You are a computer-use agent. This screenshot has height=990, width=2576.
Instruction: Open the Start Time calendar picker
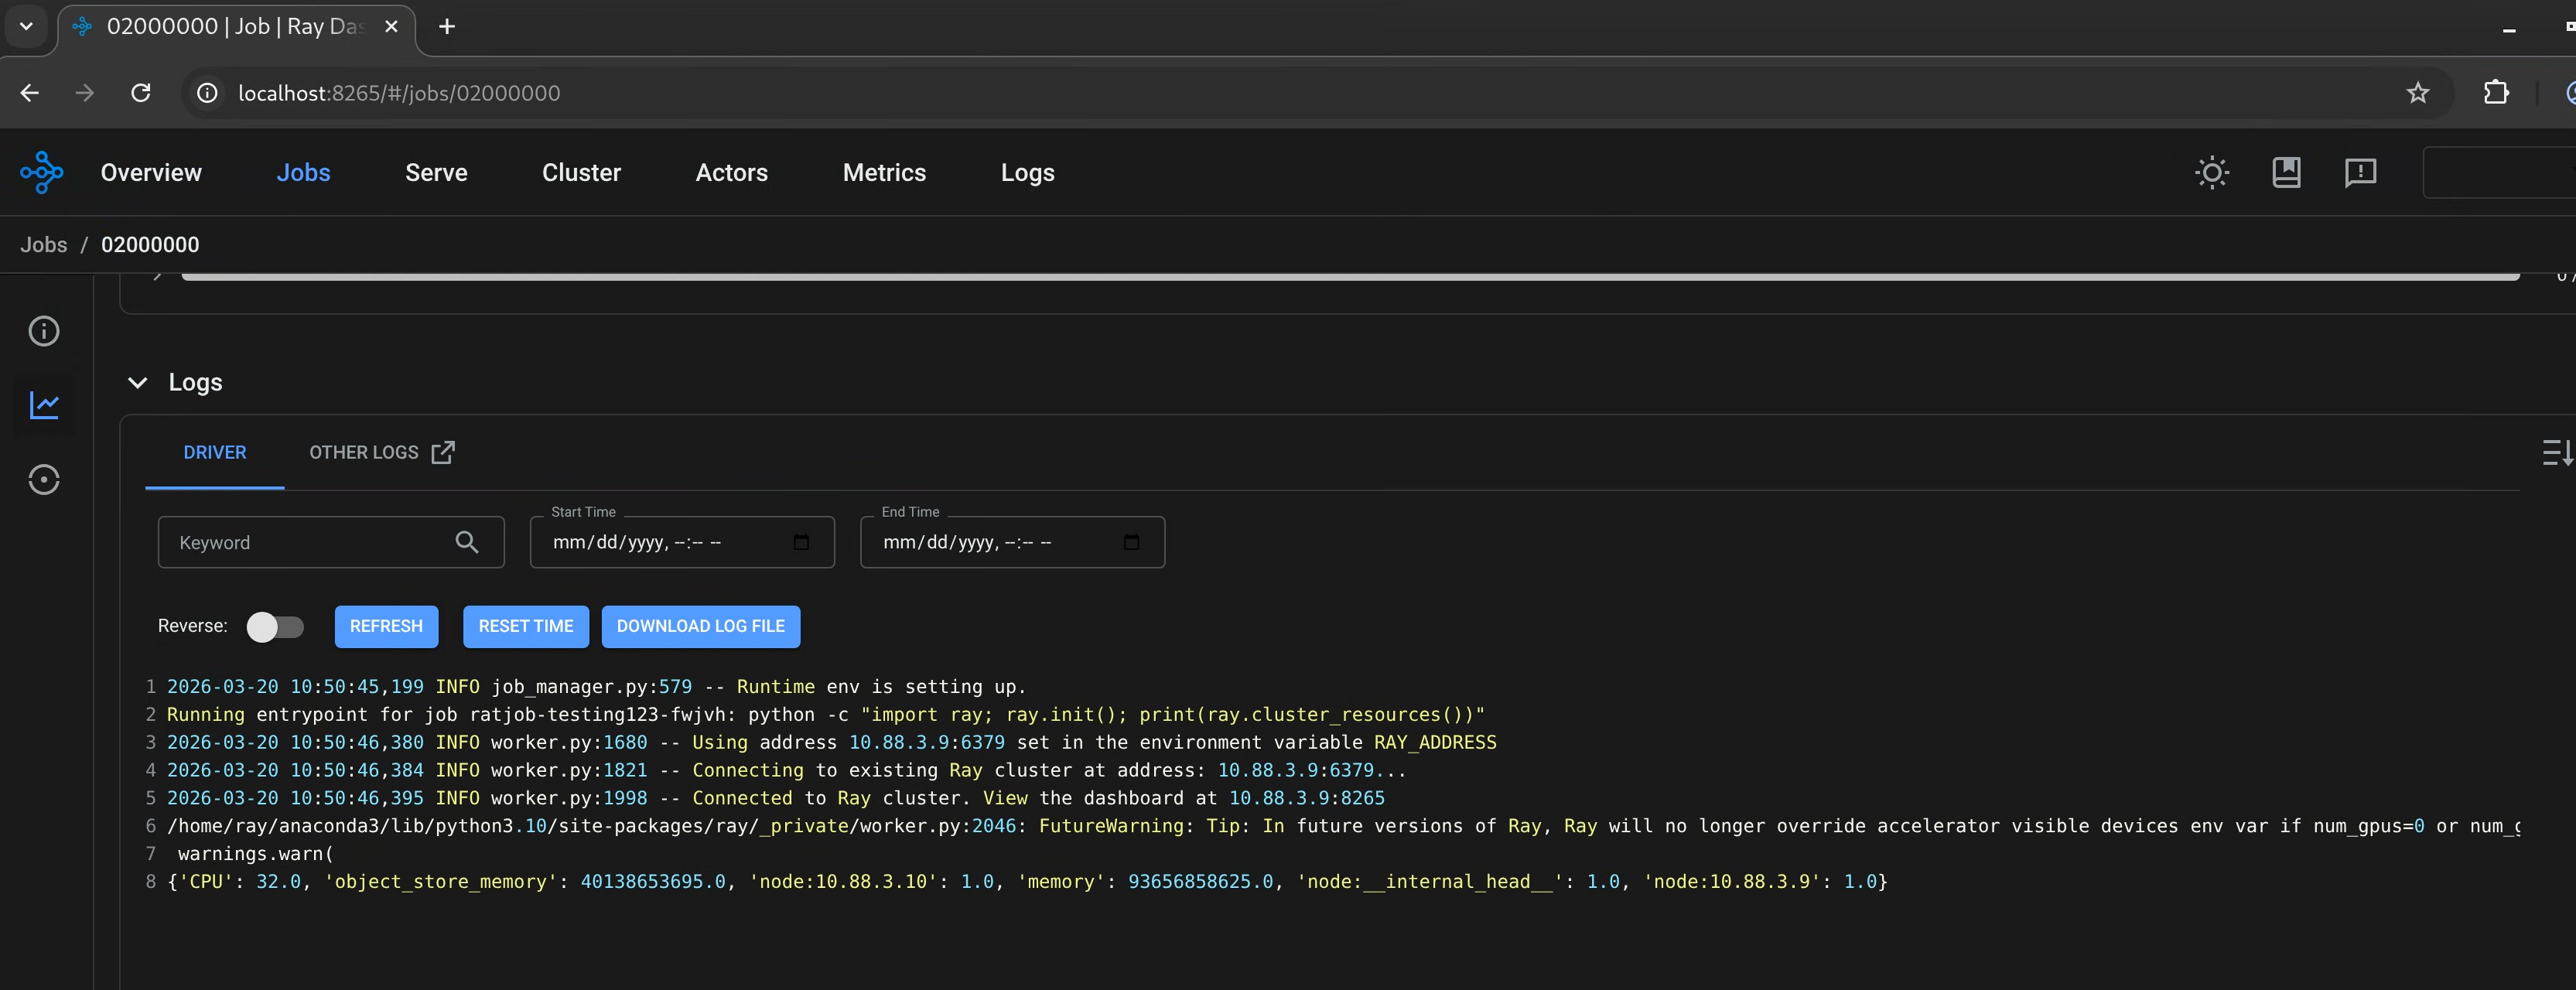801,542
